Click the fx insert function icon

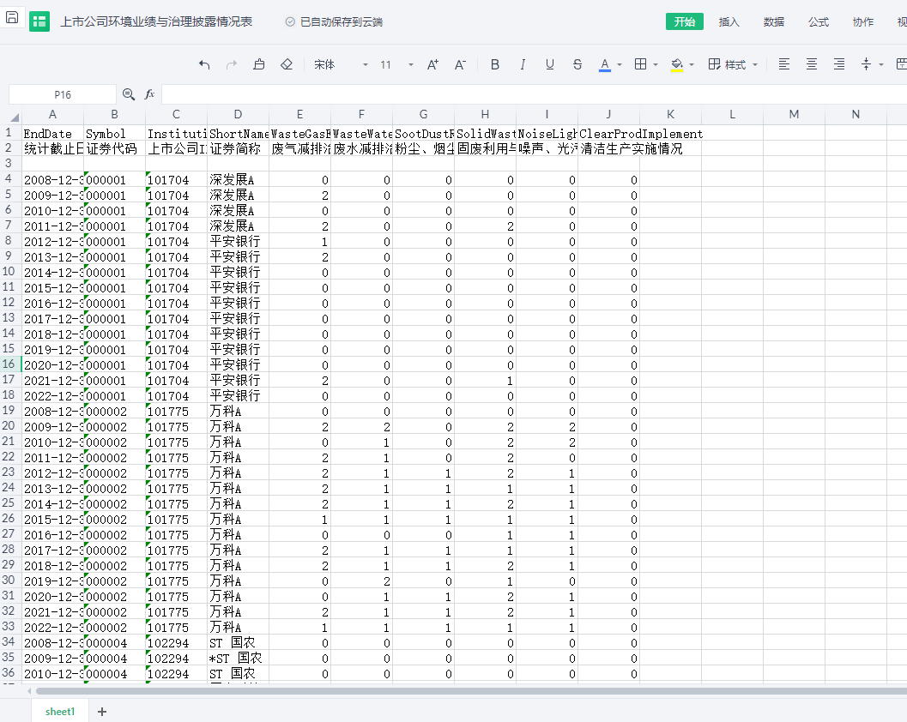[149, 94]
